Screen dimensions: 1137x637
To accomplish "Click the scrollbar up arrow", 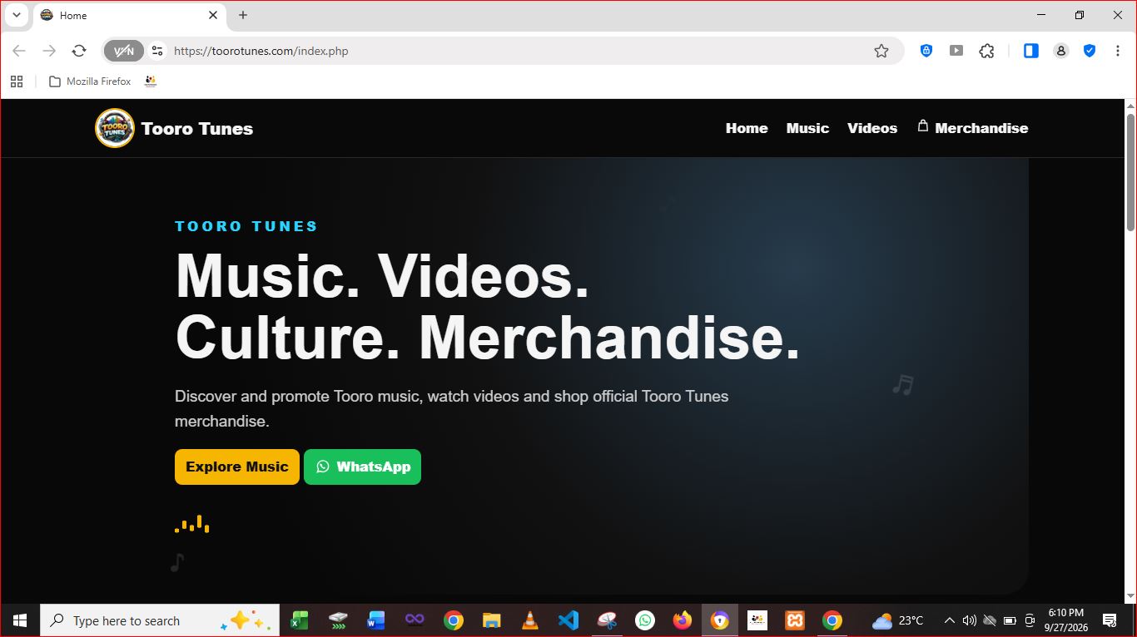I will (x=1130, y=106).
